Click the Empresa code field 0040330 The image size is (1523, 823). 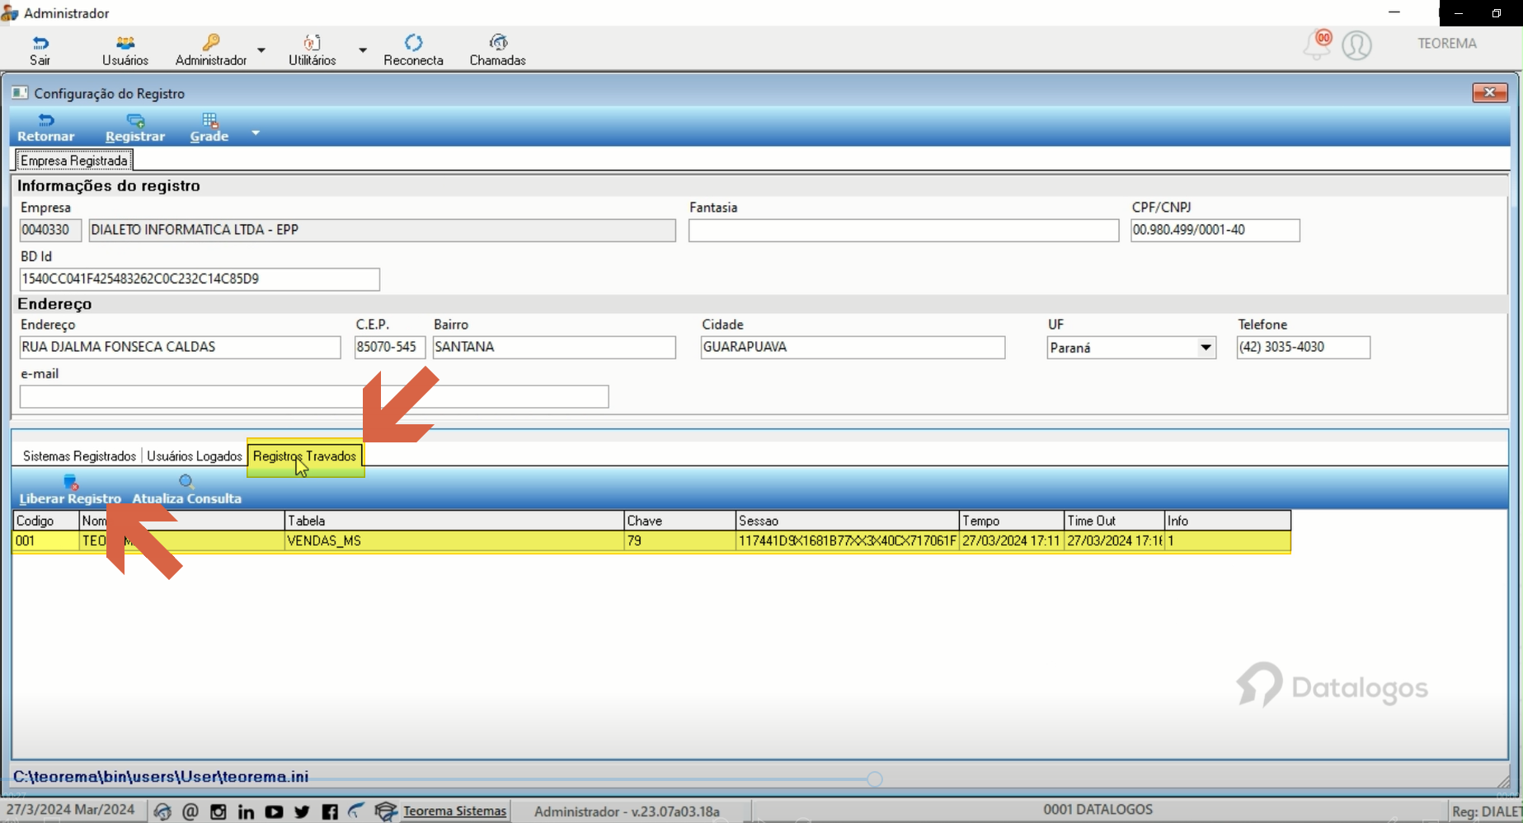click(x=50, y=231)
